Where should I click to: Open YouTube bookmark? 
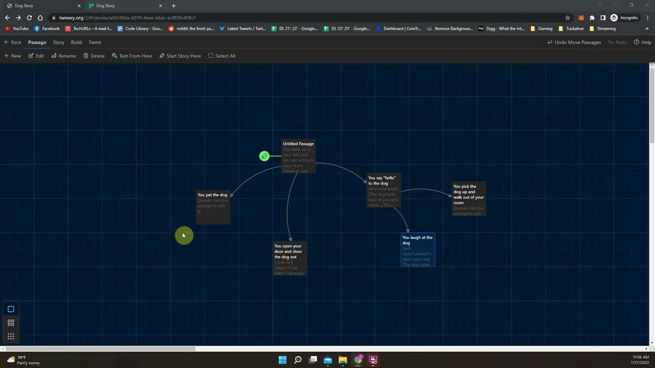pos(17,29)
